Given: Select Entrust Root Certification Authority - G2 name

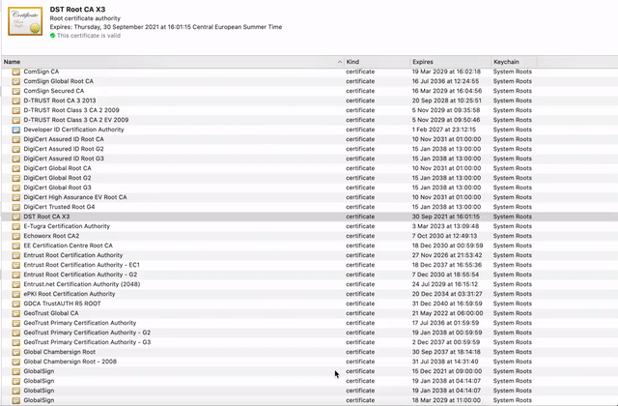Looking at the screenshot, I should click(80, 275).
